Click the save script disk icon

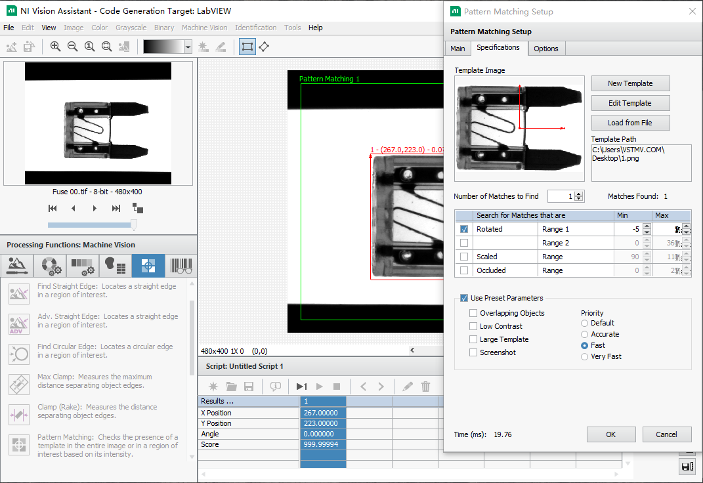click(249, 387)
